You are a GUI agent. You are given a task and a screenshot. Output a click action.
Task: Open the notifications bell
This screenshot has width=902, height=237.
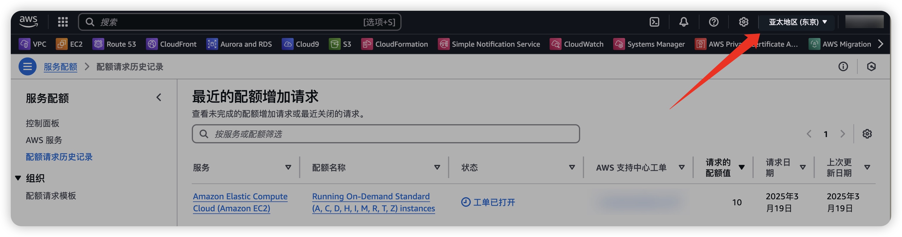pyautogui.click(x=684, y=22)
